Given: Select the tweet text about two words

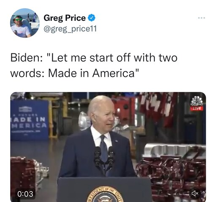Looking at the screenshot, I should [x=94, y=65].
